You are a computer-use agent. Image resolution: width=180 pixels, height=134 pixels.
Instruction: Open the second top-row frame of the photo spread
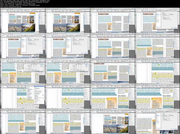[x=68, y=20]
